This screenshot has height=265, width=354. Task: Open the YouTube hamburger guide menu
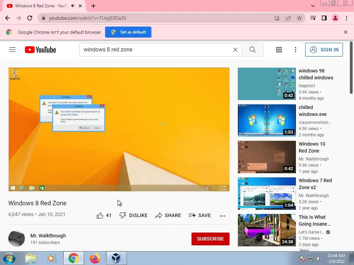tap(12, 50)
